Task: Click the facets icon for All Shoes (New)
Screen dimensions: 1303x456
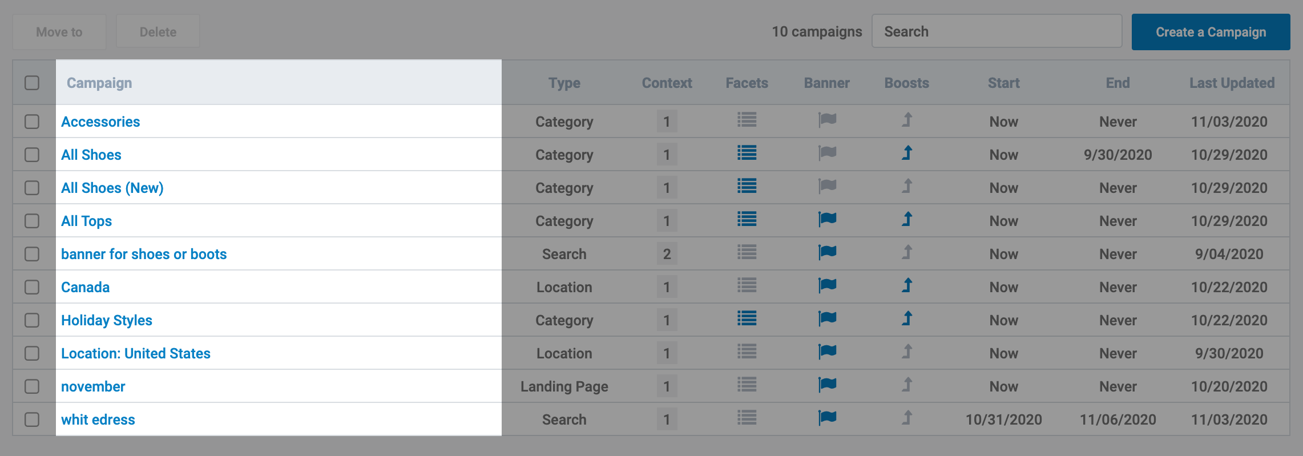Action: [x=747, y=187]
